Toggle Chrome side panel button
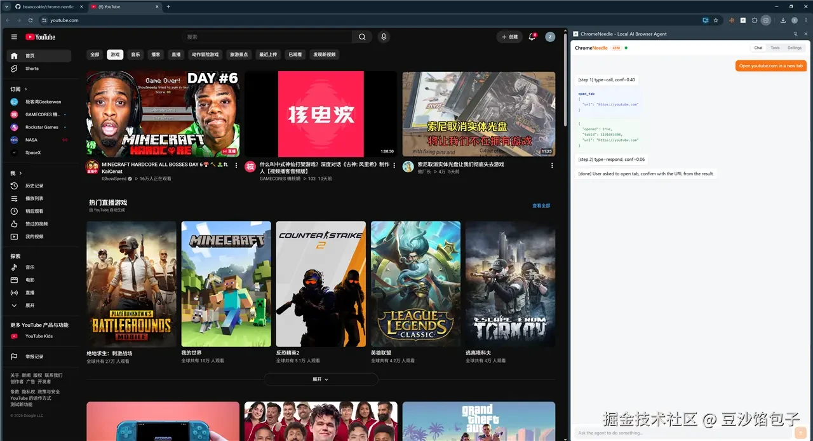813x441 pixels. [x=766, y=20]
